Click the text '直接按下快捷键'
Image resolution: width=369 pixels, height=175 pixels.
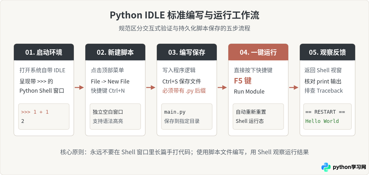point(253,70)
